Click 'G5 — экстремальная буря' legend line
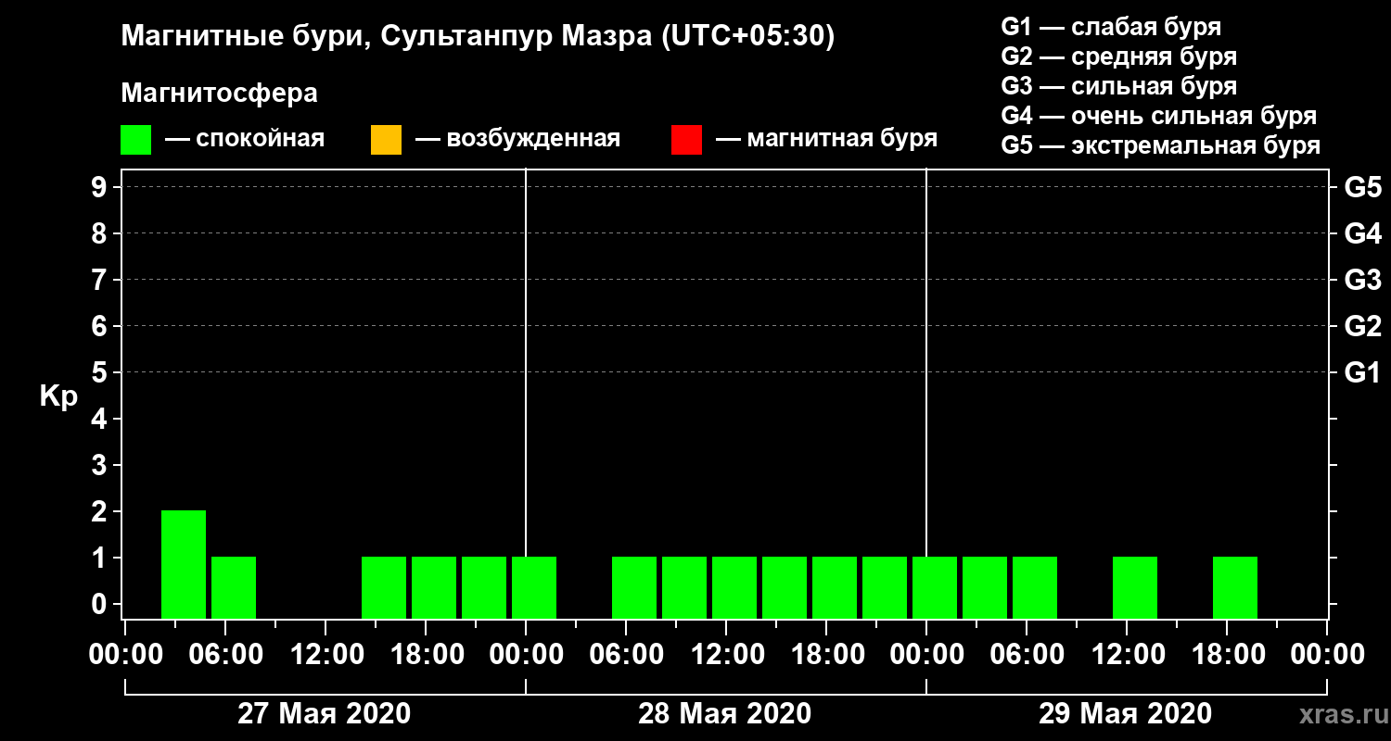Image resolution: width=1391 pixels, height=741 pixels. click(1161, 146)
